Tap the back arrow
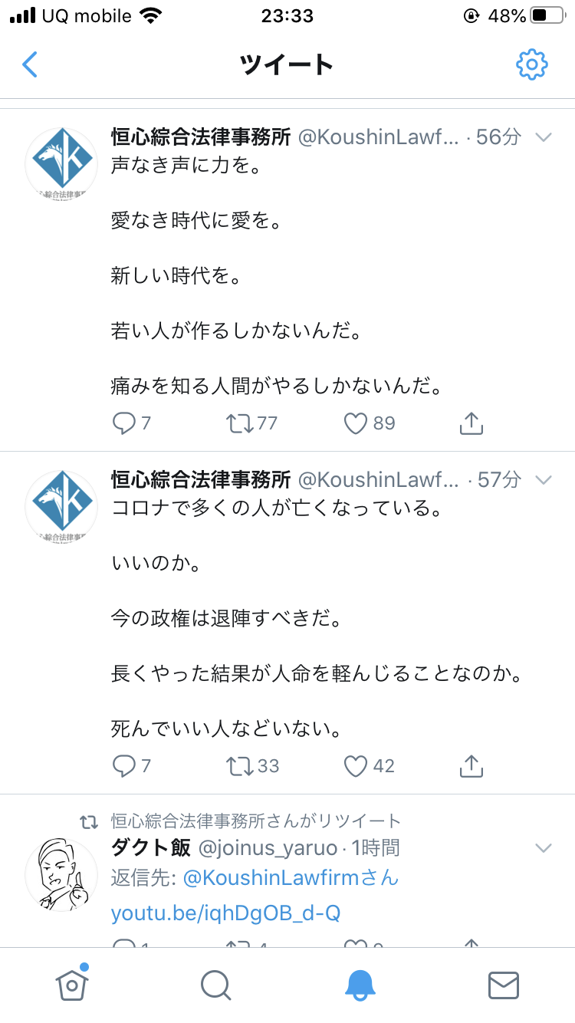The height and width of the screenshot is (1023, 575). point(30,64)
